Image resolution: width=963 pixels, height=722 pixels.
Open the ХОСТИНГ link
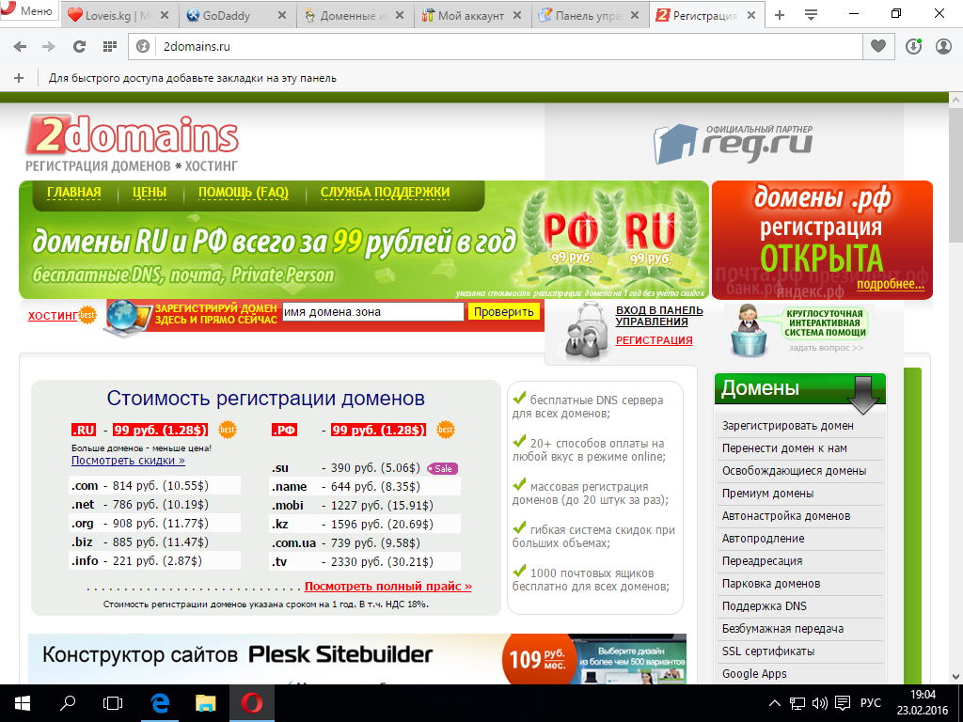pos(53,316)
